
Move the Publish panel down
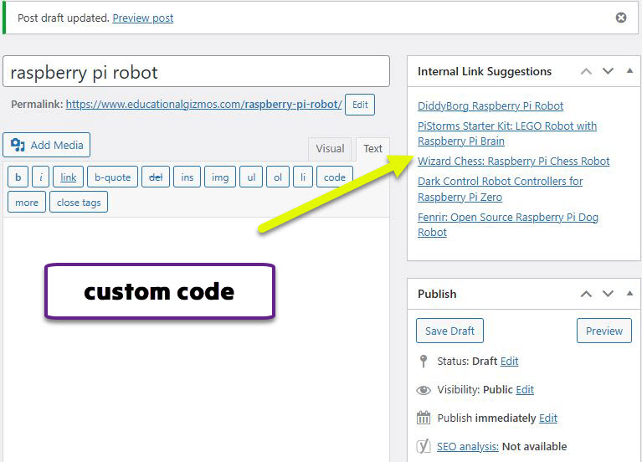pyautogui.click(x=608, y=294)
